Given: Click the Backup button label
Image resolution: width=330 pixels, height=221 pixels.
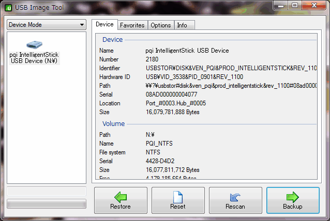Looking at the screenshot, I should pos(293,207).
